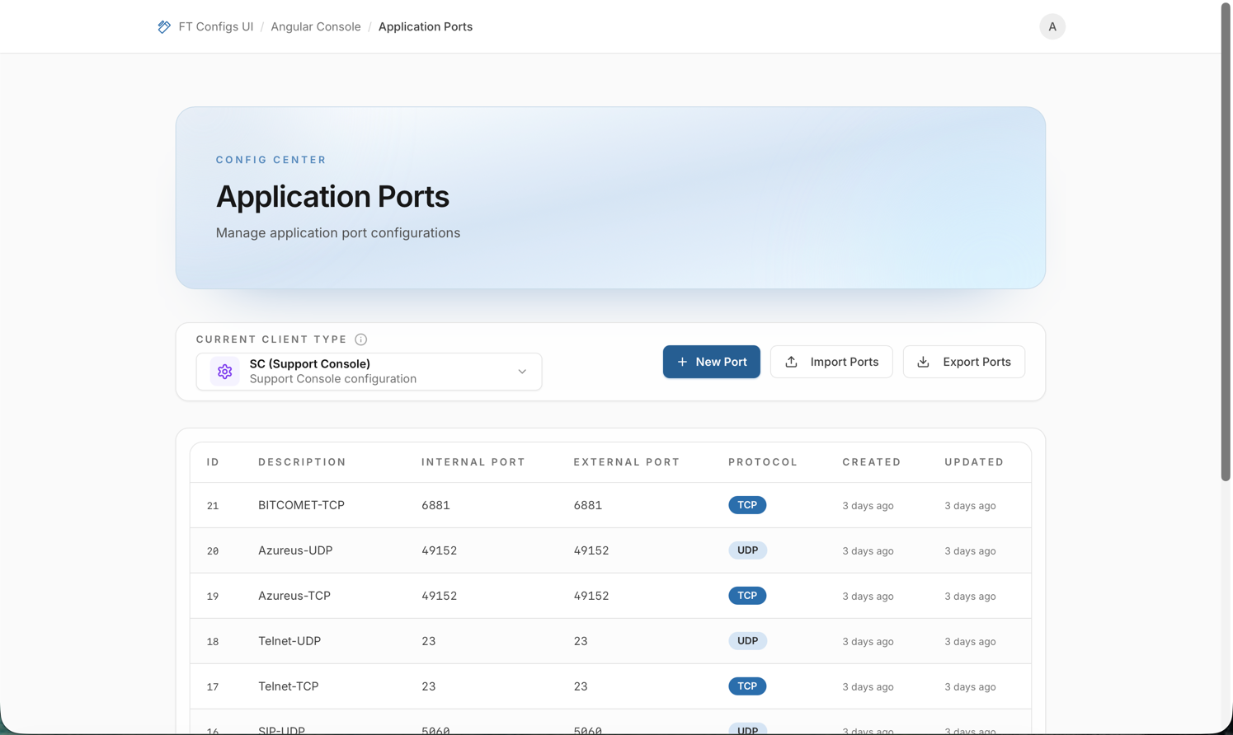Create a New Port
This screenshot has width=1233, height=735.
tap(711, 362)
